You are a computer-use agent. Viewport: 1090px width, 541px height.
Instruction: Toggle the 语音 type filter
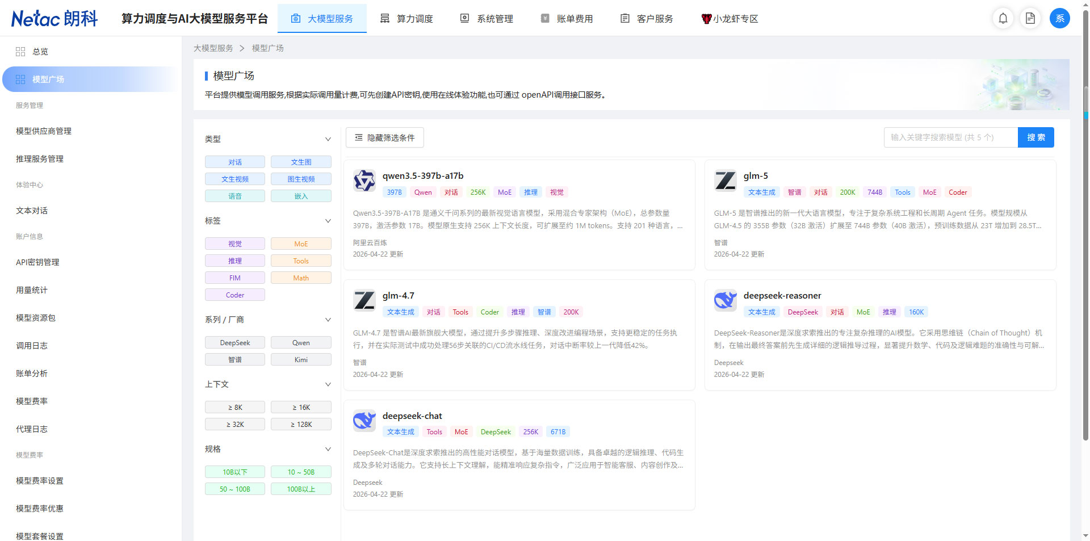(235, 196)
